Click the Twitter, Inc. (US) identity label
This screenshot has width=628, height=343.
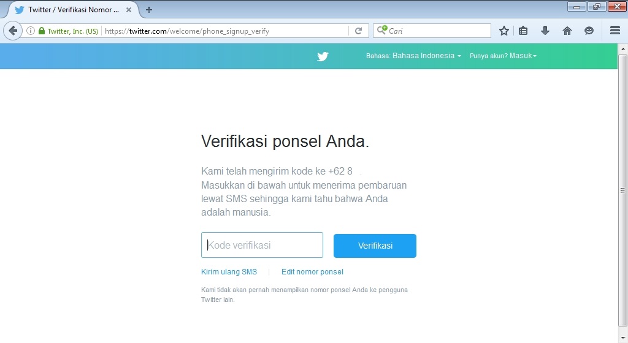point(73,31)
